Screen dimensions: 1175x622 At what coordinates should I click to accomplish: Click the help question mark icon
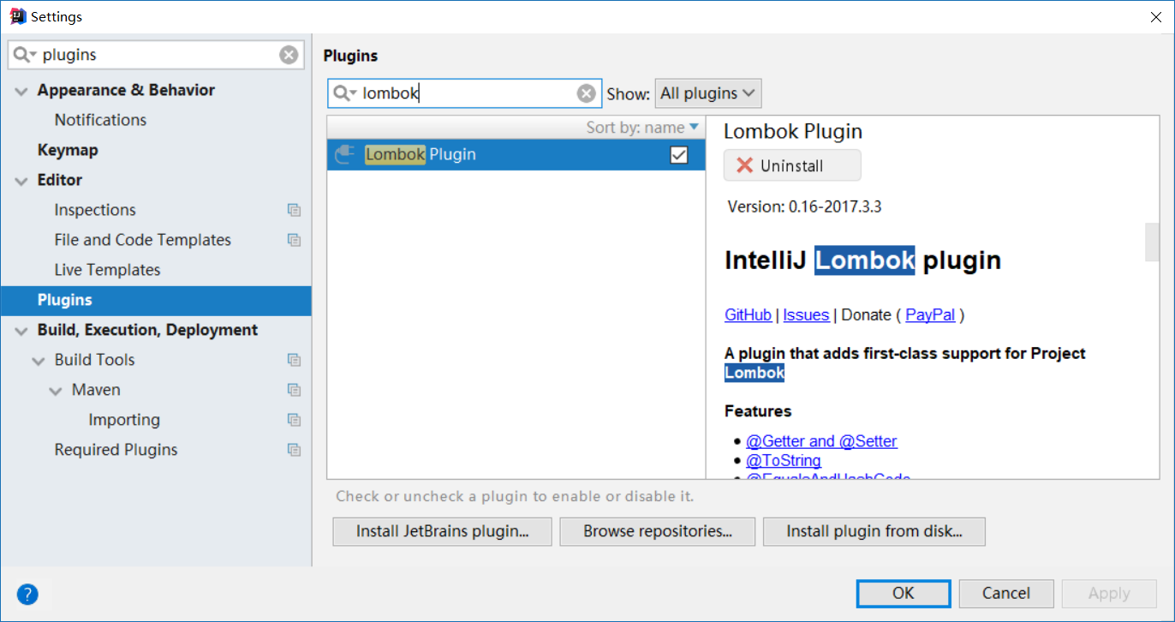tap(27, 594)
